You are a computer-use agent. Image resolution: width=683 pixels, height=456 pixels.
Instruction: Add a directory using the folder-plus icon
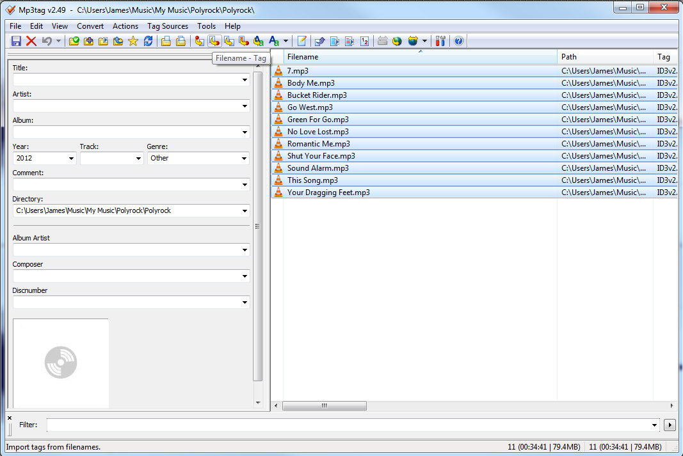[x=88, y=41]
